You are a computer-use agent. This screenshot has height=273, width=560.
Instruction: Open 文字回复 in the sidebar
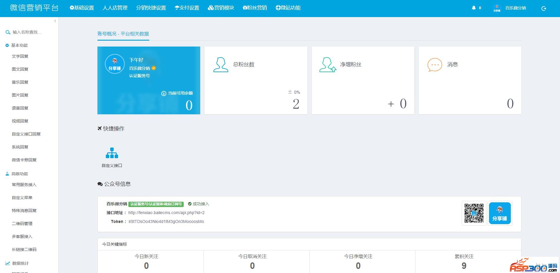[x=20, y=56]
